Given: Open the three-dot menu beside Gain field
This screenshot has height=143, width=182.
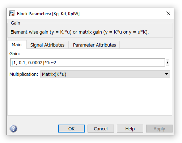Looking at the screenshot, I should pos(168,62).
